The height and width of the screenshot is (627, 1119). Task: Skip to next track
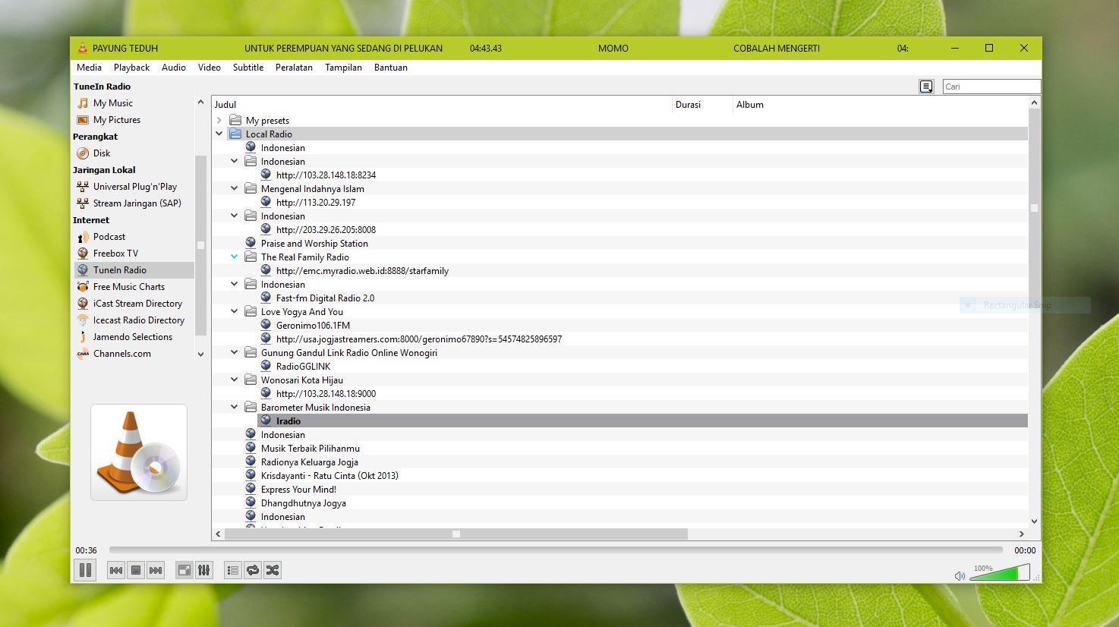[156, 570]
